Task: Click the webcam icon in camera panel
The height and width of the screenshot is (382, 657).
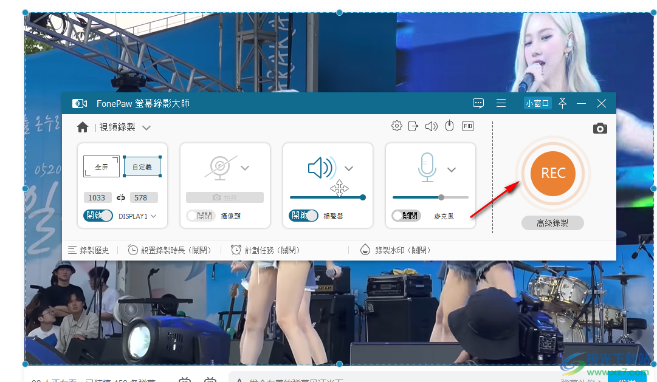Action: click(x=219, y=168)
